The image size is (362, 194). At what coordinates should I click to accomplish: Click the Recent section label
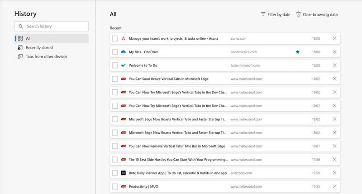(x=116, y=28)
